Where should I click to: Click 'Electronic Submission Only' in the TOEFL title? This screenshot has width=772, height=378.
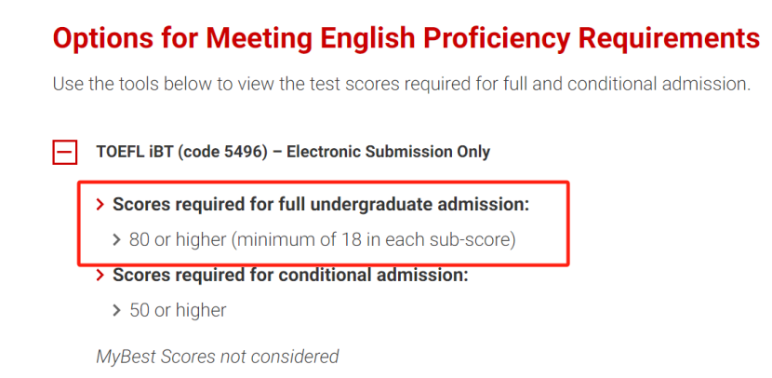pos(388,152)
